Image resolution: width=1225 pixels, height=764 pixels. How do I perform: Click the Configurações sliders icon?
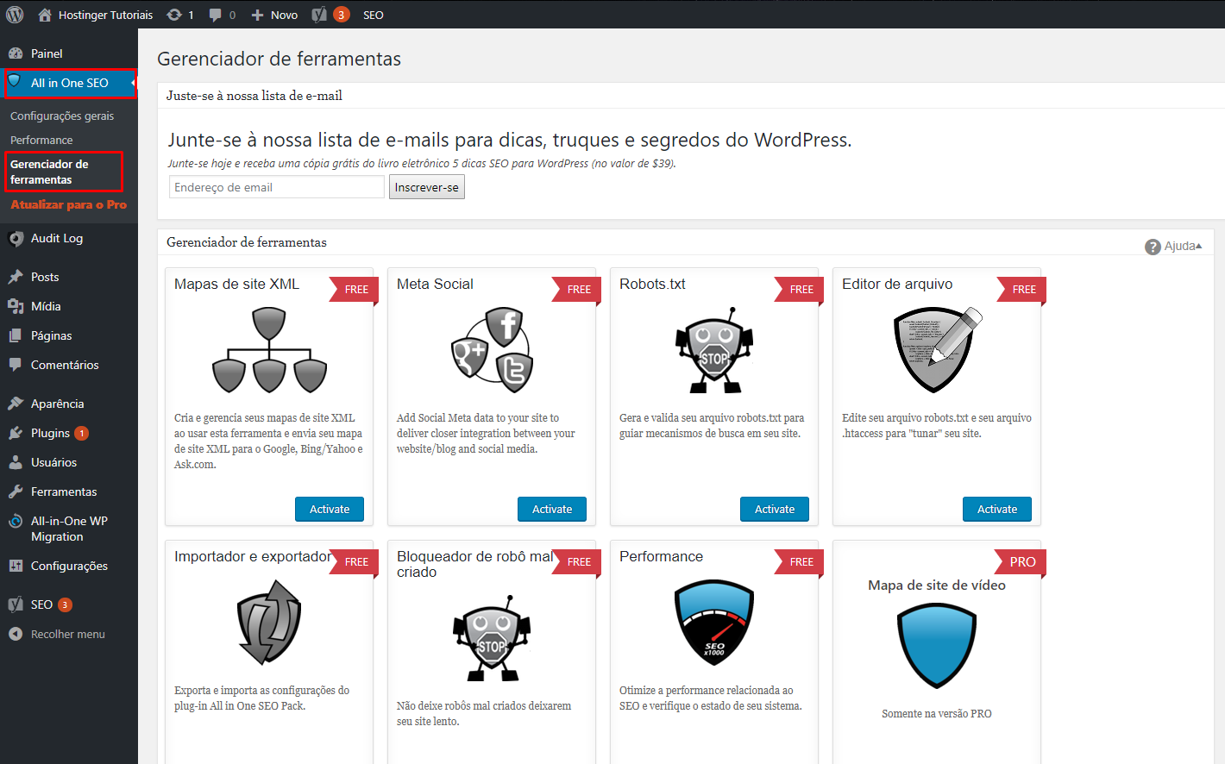point(16,566)
